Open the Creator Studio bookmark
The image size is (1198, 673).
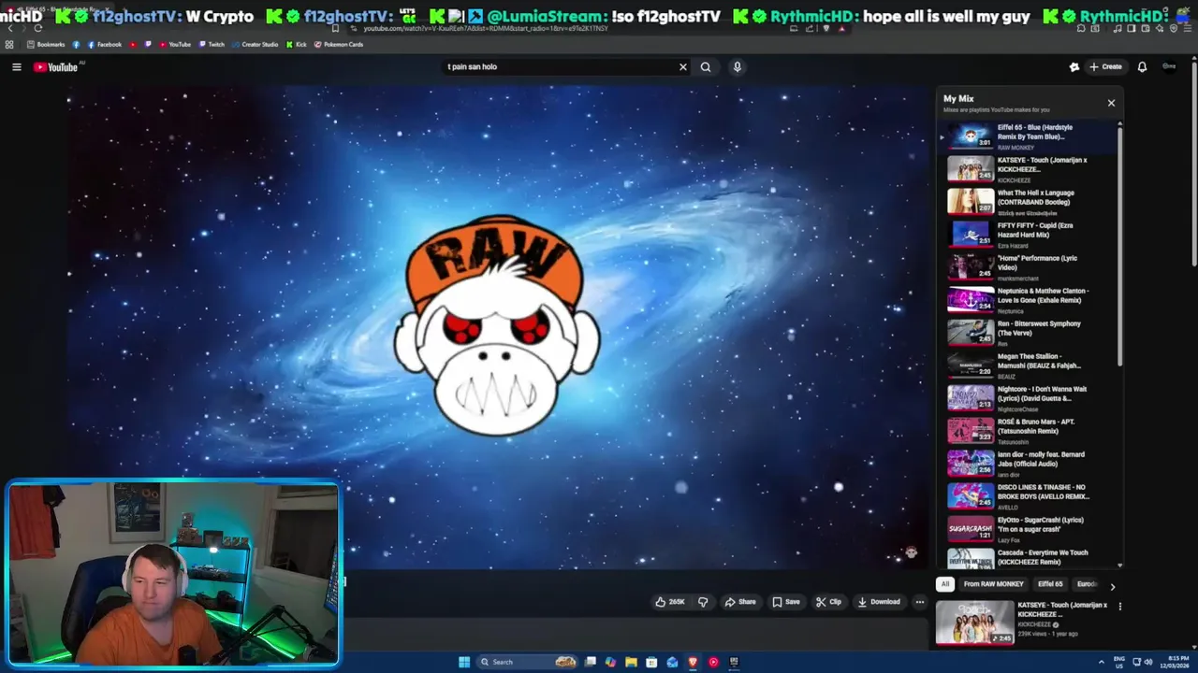256,44
